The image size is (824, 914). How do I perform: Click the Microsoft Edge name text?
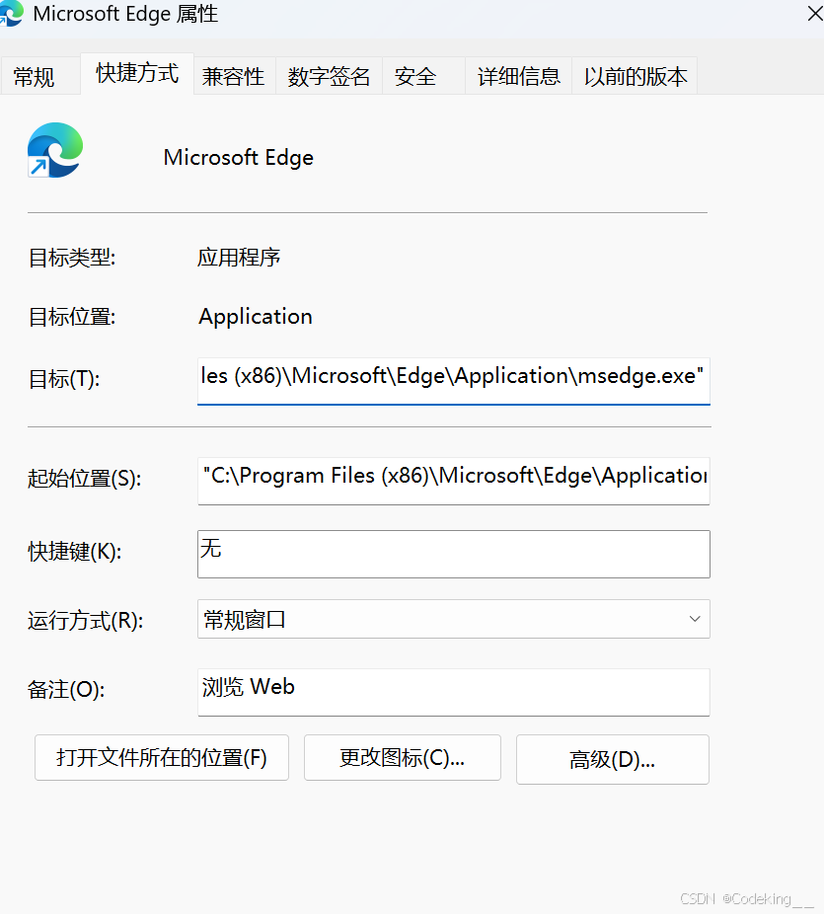click(x=239, y=158)
